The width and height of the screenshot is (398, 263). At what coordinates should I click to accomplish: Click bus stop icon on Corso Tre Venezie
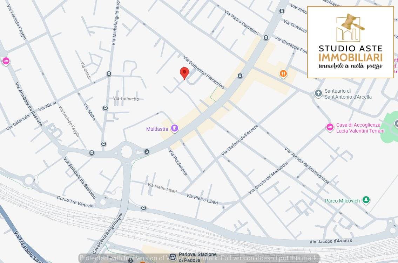point(143,208)
